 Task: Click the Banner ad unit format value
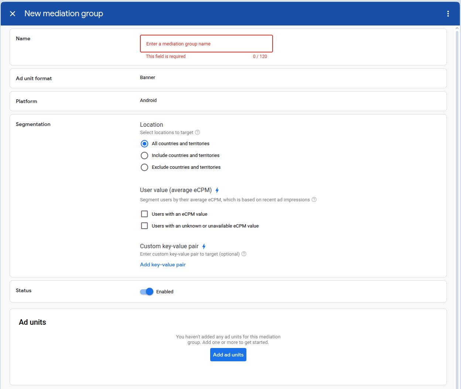click(147, 78)
